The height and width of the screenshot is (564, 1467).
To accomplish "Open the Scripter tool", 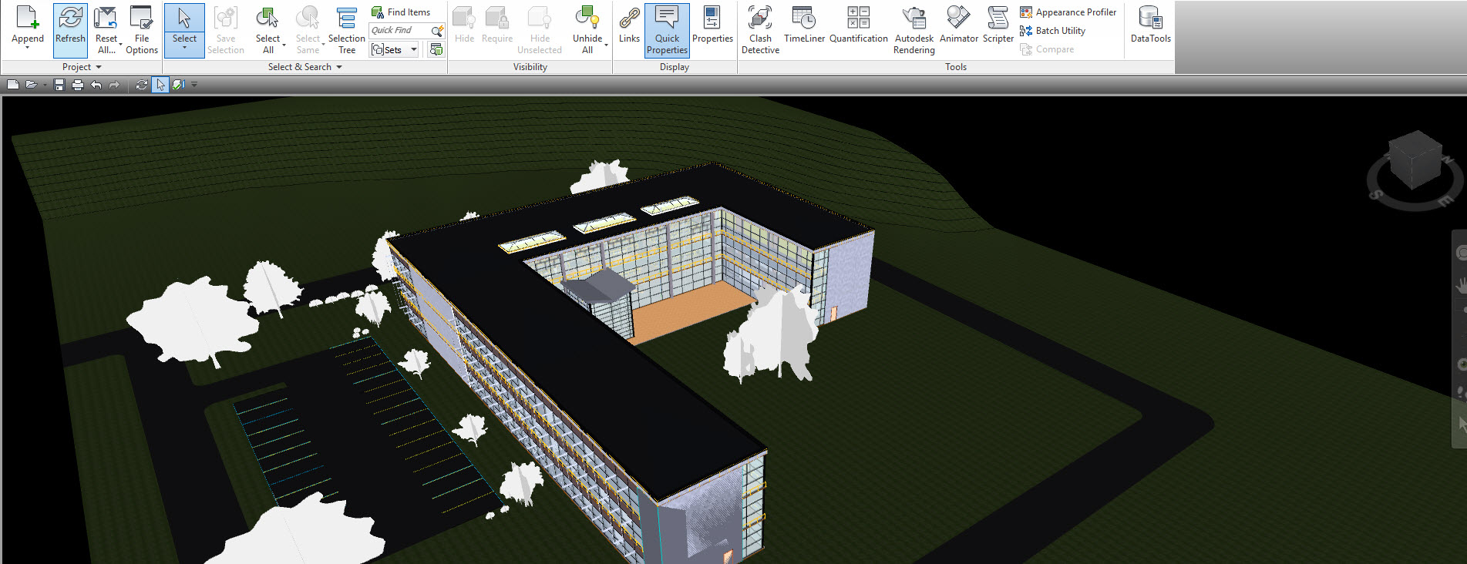I will (998, 27).
